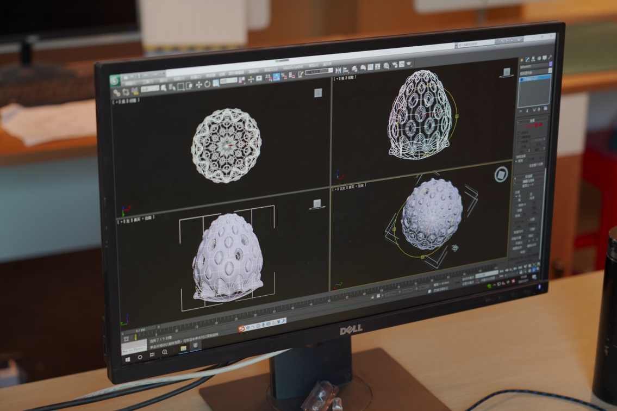This screenshot has height=411, width=617.
Task: Click the rectangular selection region icon
Action: coord(180,86)
